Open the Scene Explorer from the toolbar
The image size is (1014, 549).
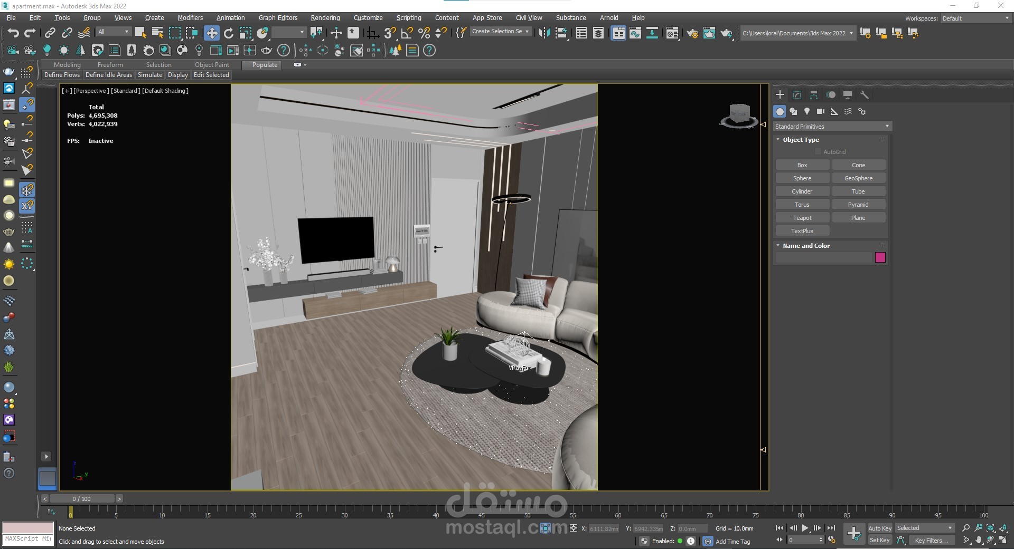click(x=581, y=33)
